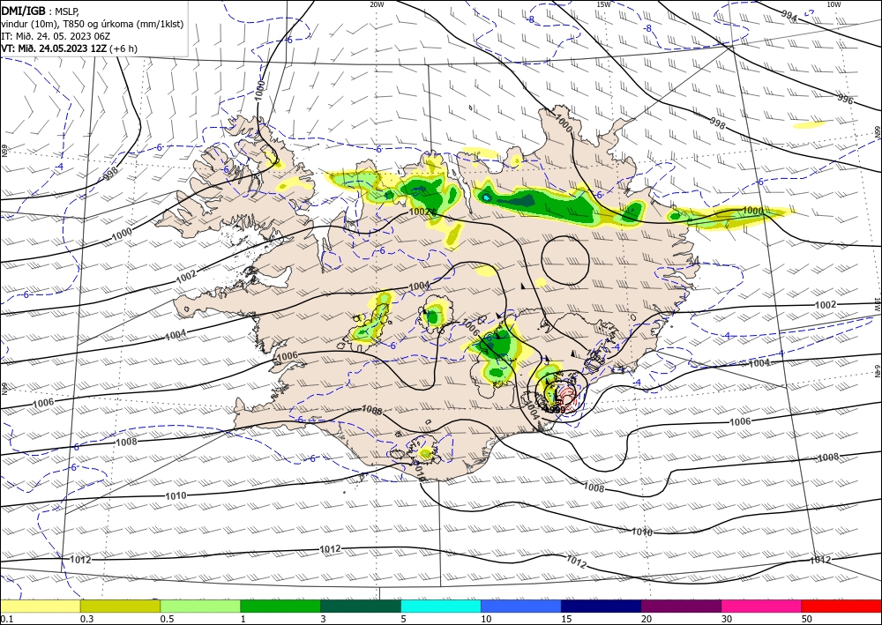The width and height of the screenshot is (882, 625).
Task: Pick the blue 10–15 legend swatch
Action: pyautogui.click(x=521, y=606)
